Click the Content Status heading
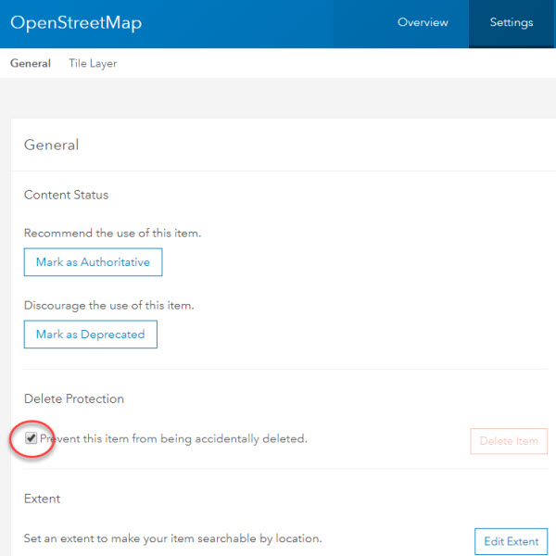 (67, 195)
